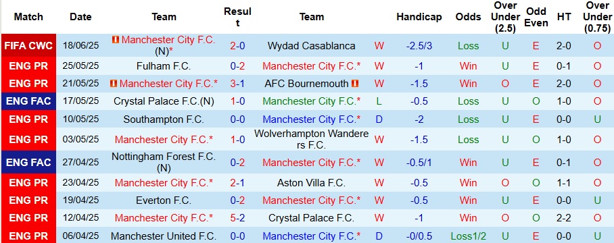Click the Over Under (2.5) header
This screenshot has width=614, height=243.
point(506,17)
